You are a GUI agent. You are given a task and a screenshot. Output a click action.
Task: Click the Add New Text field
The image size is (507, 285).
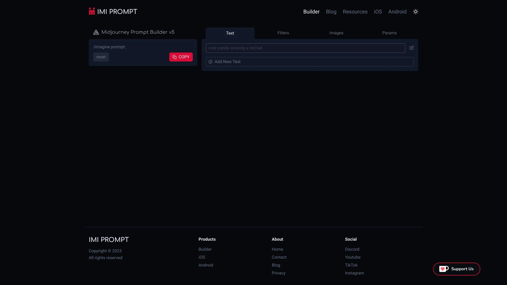[309, 61]
